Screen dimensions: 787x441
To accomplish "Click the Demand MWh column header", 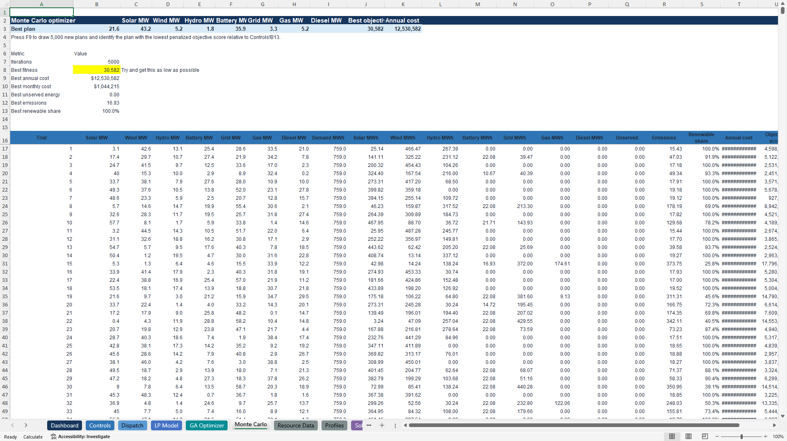I will (328, 138).
